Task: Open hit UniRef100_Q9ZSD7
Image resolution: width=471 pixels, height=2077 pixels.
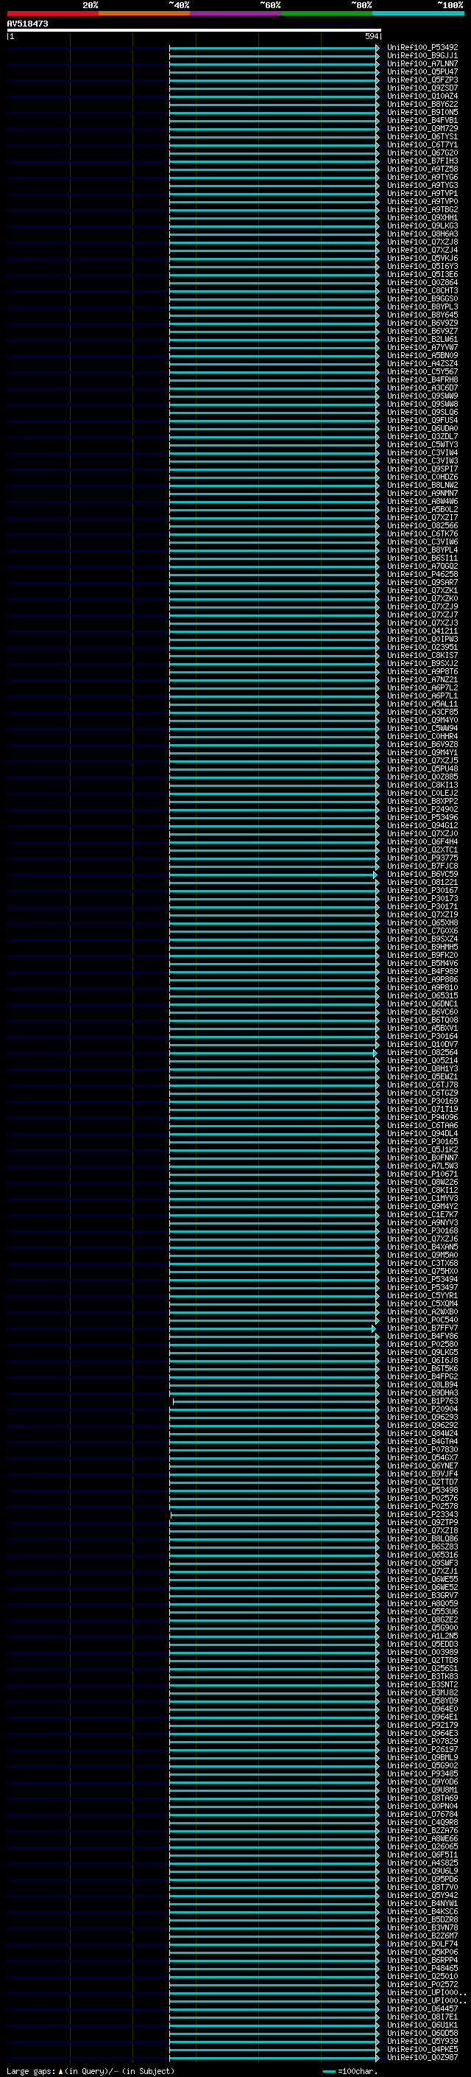Action: (x=422, y=88)
